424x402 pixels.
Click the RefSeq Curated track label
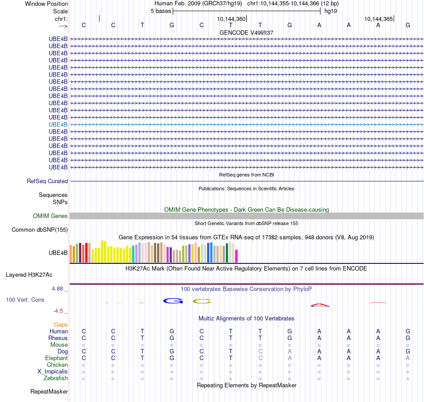47,181
